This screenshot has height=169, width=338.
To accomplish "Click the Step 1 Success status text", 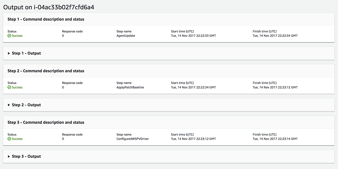I will (17, 36).
